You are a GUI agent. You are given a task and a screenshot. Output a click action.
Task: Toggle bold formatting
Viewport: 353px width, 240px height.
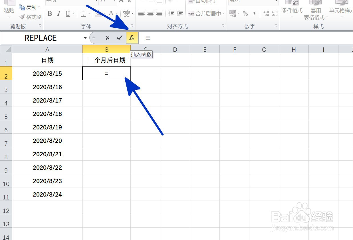pyautogui.click(x=50, y=13)
